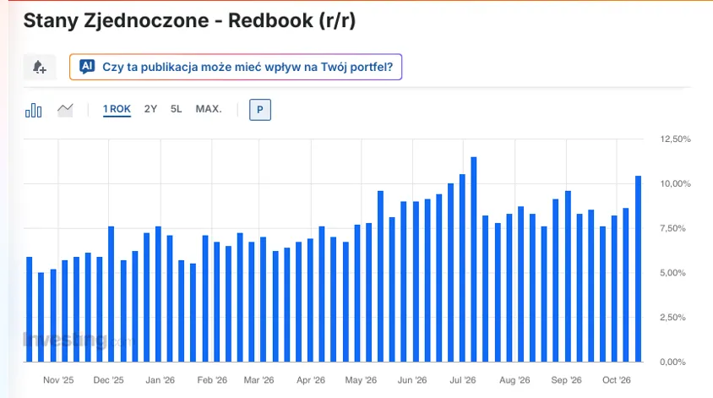Click the 7,50% axis label
Image resolution: width=713 pixels, height=398 pixels.
point(672,228)
